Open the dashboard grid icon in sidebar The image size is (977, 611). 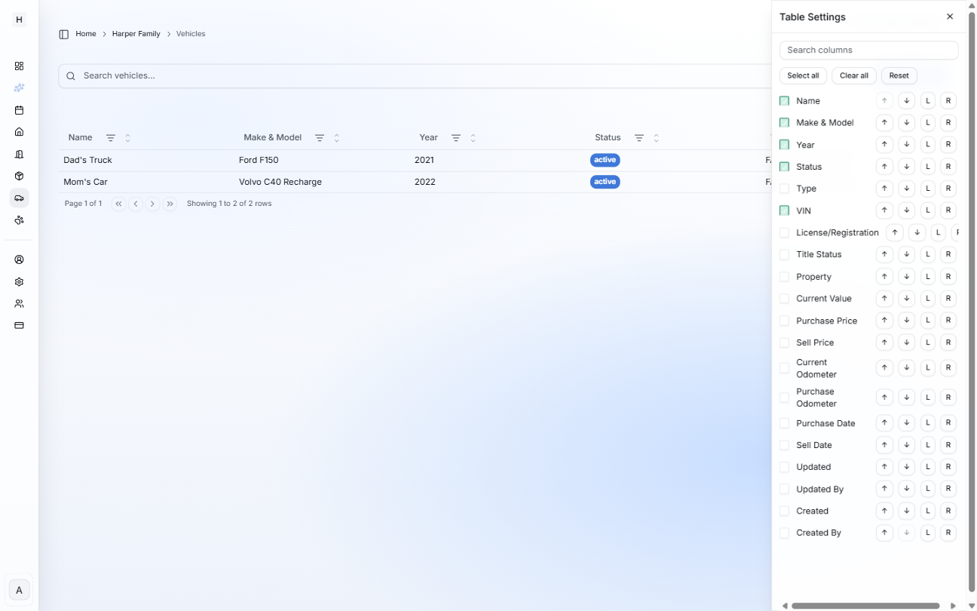pos(19,66)
